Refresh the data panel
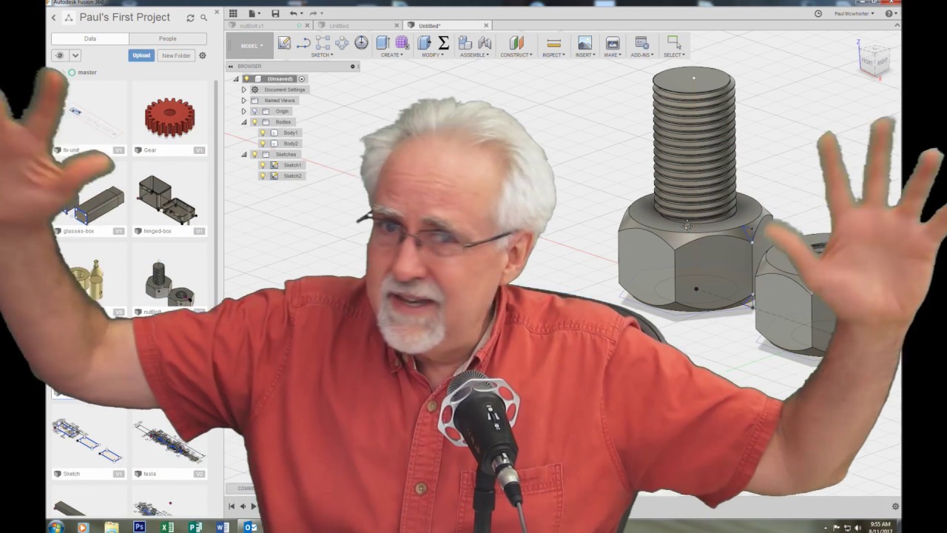The width and height of the screenshot is (947, 533). [x=190, y=18]
